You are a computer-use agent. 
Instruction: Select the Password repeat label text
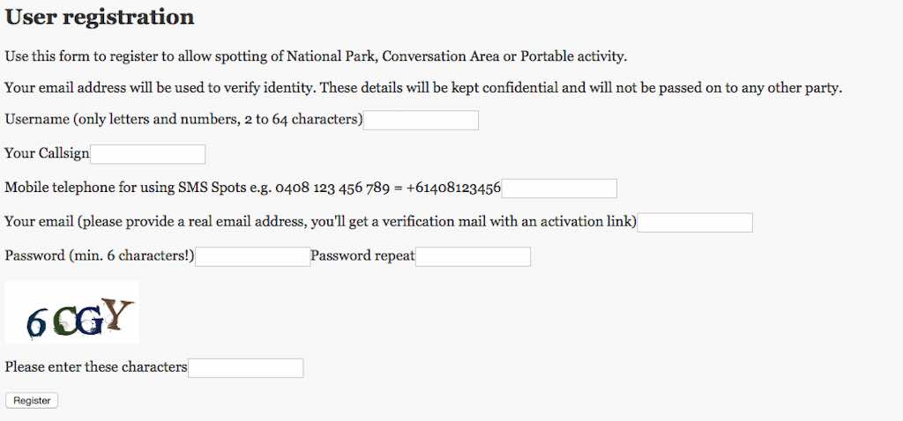362,255
